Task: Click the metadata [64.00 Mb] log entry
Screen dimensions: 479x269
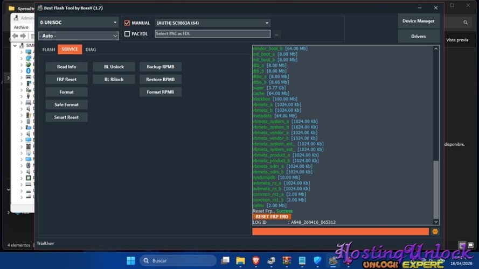Action: point(275,116)
